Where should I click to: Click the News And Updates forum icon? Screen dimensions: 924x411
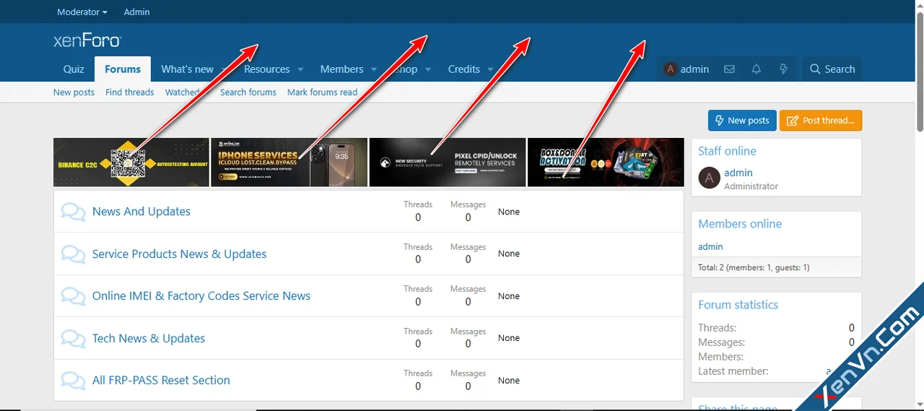(73, 212)
